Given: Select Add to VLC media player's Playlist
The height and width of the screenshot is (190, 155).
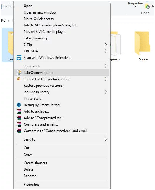Looking at the screenshot, I should point(62,25).
